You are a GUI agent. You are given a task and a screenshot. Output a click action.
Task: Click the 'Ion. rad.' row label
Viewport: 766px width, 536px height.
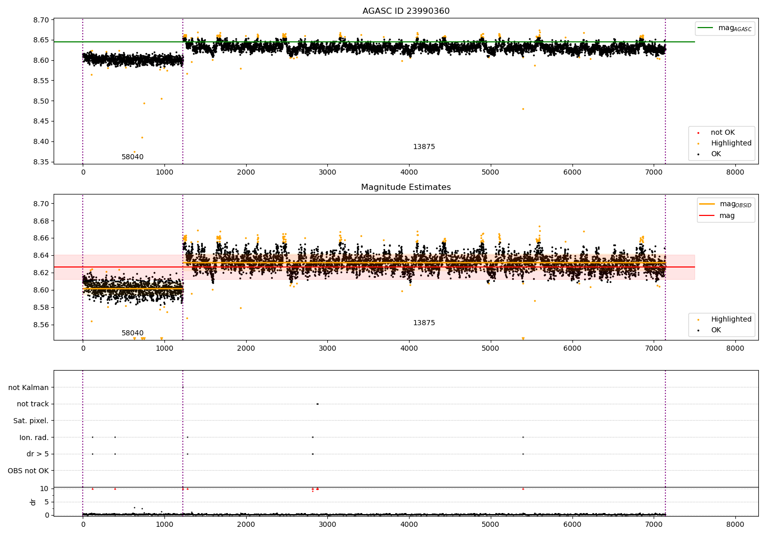(x=34, y=438)
